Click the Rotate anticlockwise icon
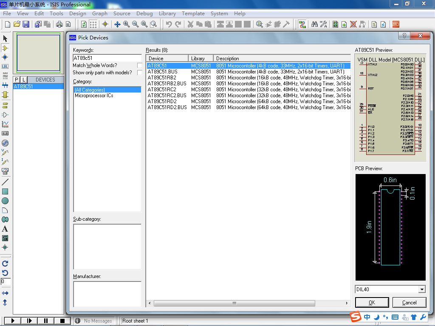 pyautogui.click(x=5, y=273)
